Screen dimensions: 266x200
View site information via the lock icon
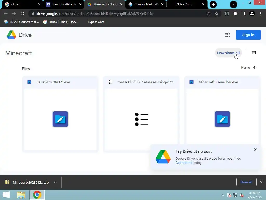coord(33,14)
